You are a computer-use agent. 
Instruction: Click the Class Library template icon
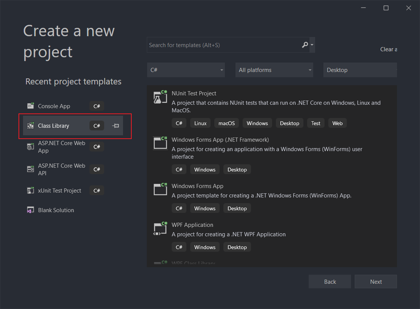pos(30,125)
